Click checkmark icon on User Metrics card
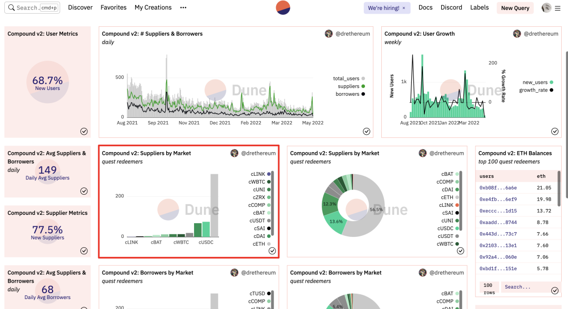The image size is (568, 309). pos(84,131)
